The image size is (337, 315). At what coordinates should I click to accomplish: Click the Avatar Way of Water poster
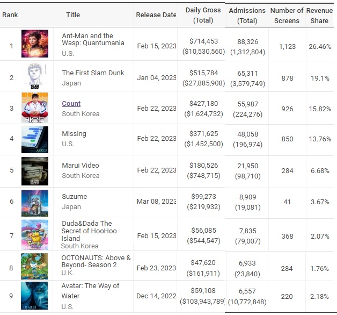tap(34, 296)
